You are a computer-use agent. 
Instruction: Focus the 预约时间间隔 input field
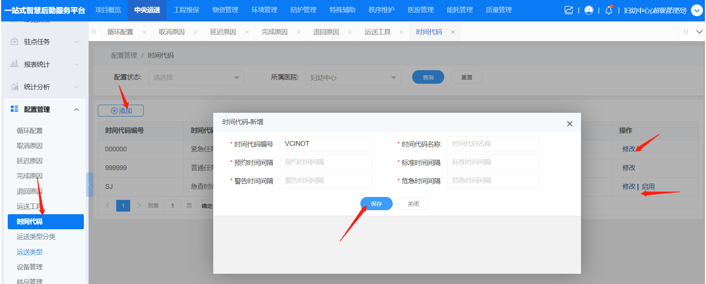coord(325,162)
